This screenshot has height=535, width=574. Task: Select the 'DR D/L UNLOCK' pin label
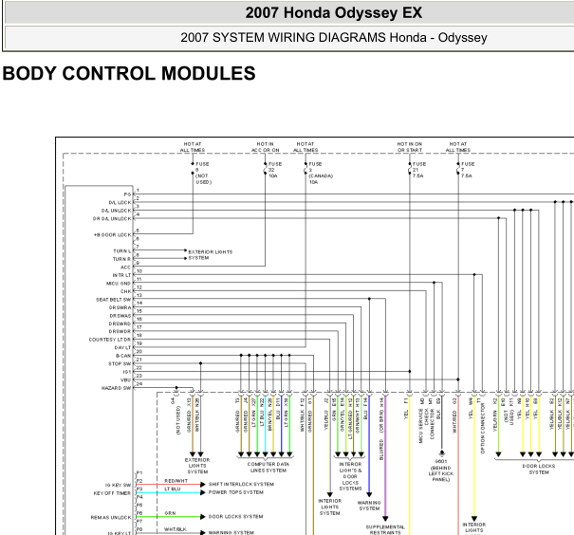pos(112,219)
